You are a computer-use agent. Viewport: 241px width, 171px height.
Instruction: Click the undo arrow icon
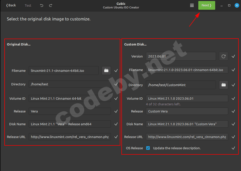pos(42,5)
